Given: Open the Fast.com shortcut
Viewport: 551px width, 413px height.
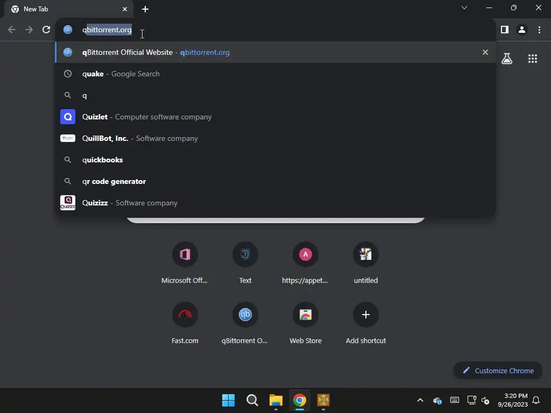Looking at the screenshot, I should [185, 323].
